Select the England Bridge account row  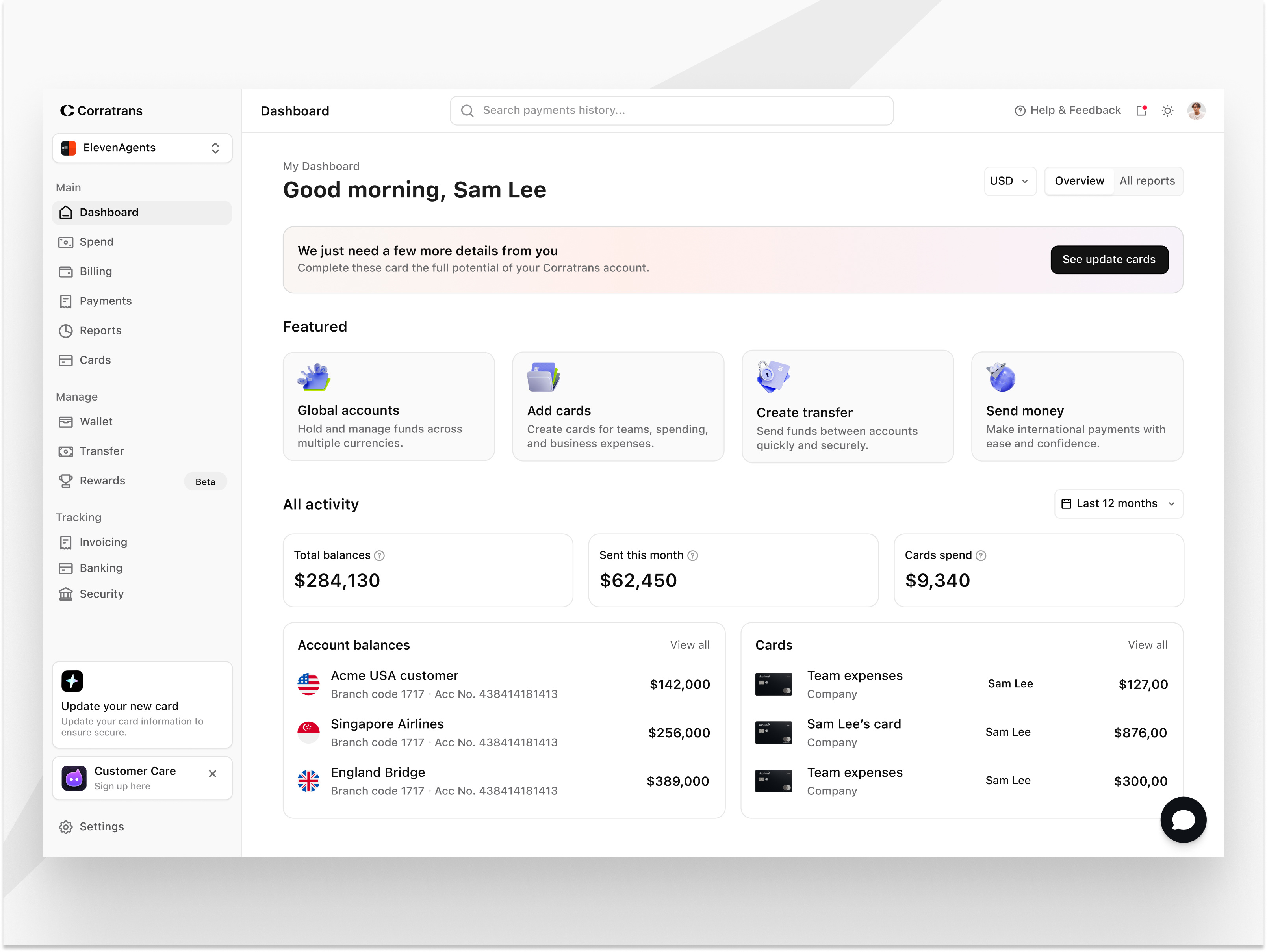point(503,781)
